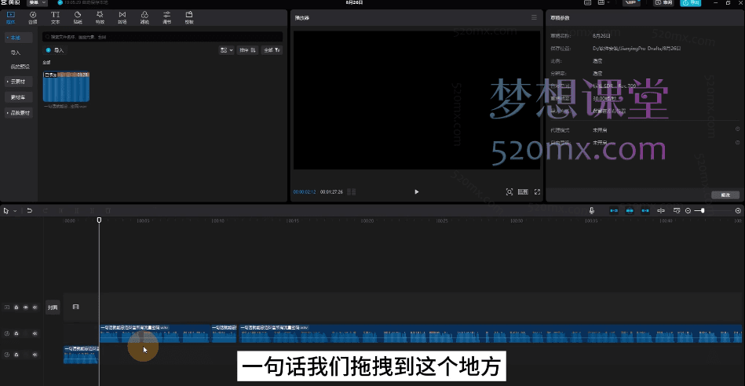Viewport: 745px width, 386px height.
Task: Open the selection tool mode dropdown arrow
Action: pyautogui.click(x=15, y=211)
